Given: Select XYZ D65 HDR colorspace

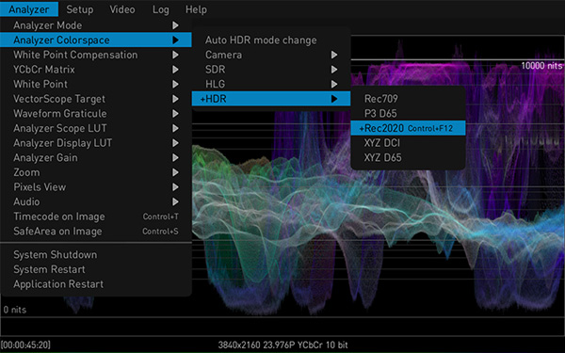Looking at the screenshot, I should click(408, 158).
